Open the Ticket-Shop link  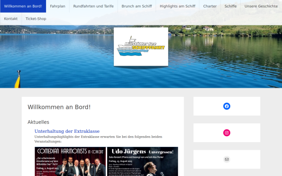[x=36, y=19]
